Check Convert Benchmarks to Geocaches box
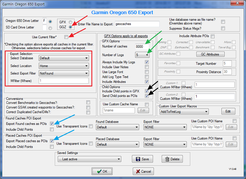Screen dimensions: 246x179 pos(88,102)
